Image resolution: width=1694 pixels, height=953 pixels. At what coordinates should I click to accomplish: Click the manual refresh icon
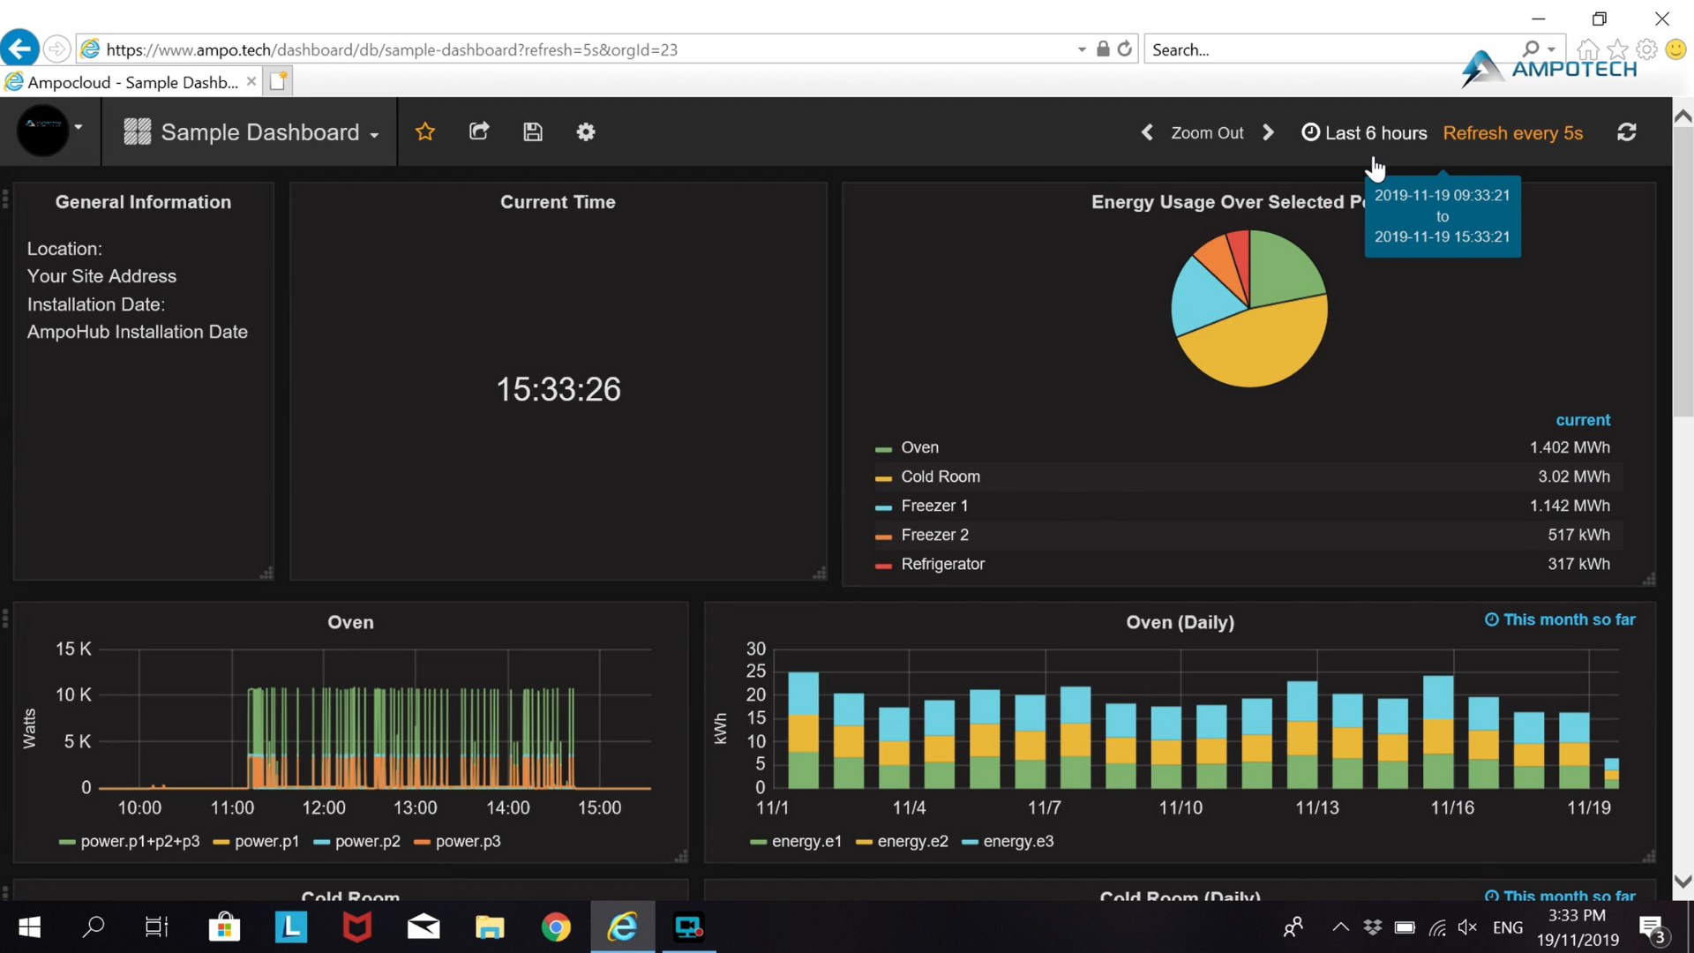(x=1627, y=132)
